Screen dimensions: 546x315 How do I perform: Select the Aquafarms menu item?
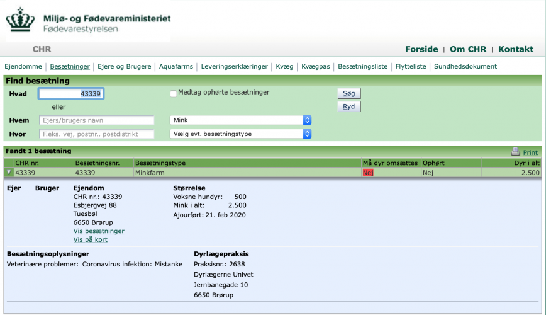click(175, 66)
